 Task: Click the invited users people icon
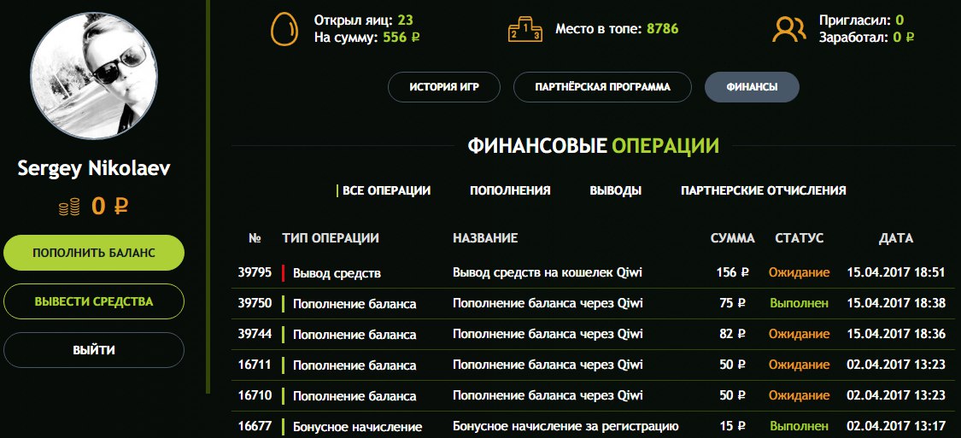788,29
